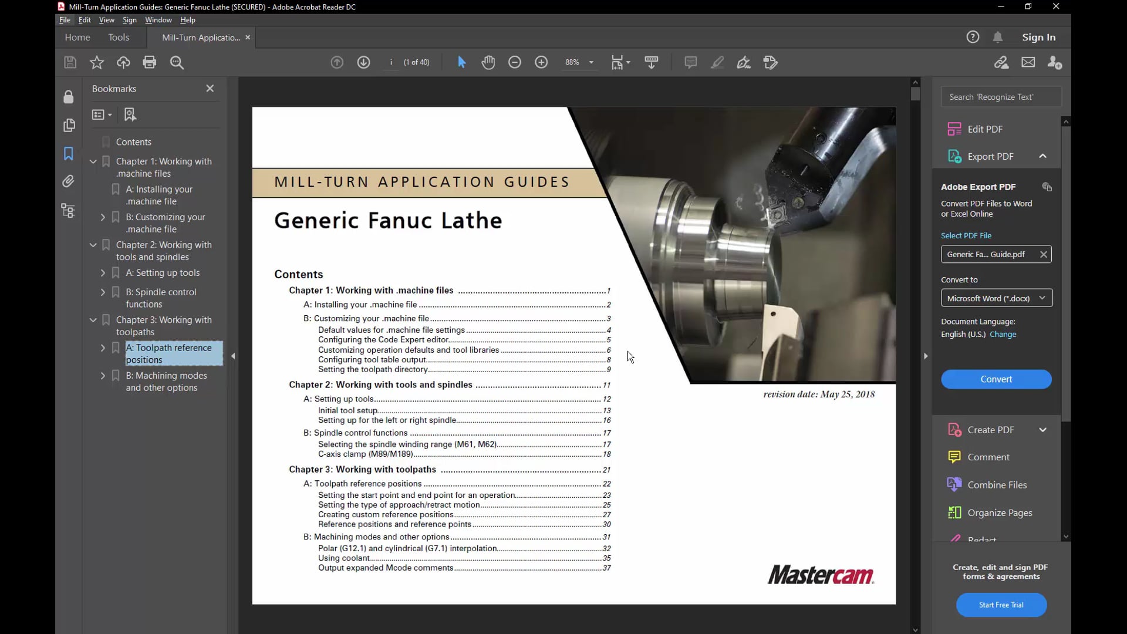Screen dimensions: 1127x634
Task: Click the stamp tool icon in toolbar
Action: click(771, 62)
